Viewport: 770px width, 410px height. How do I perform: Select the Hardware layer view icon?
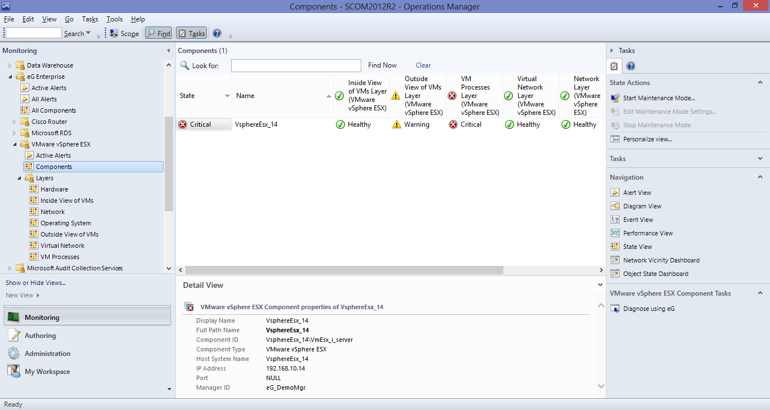[34, 189]
